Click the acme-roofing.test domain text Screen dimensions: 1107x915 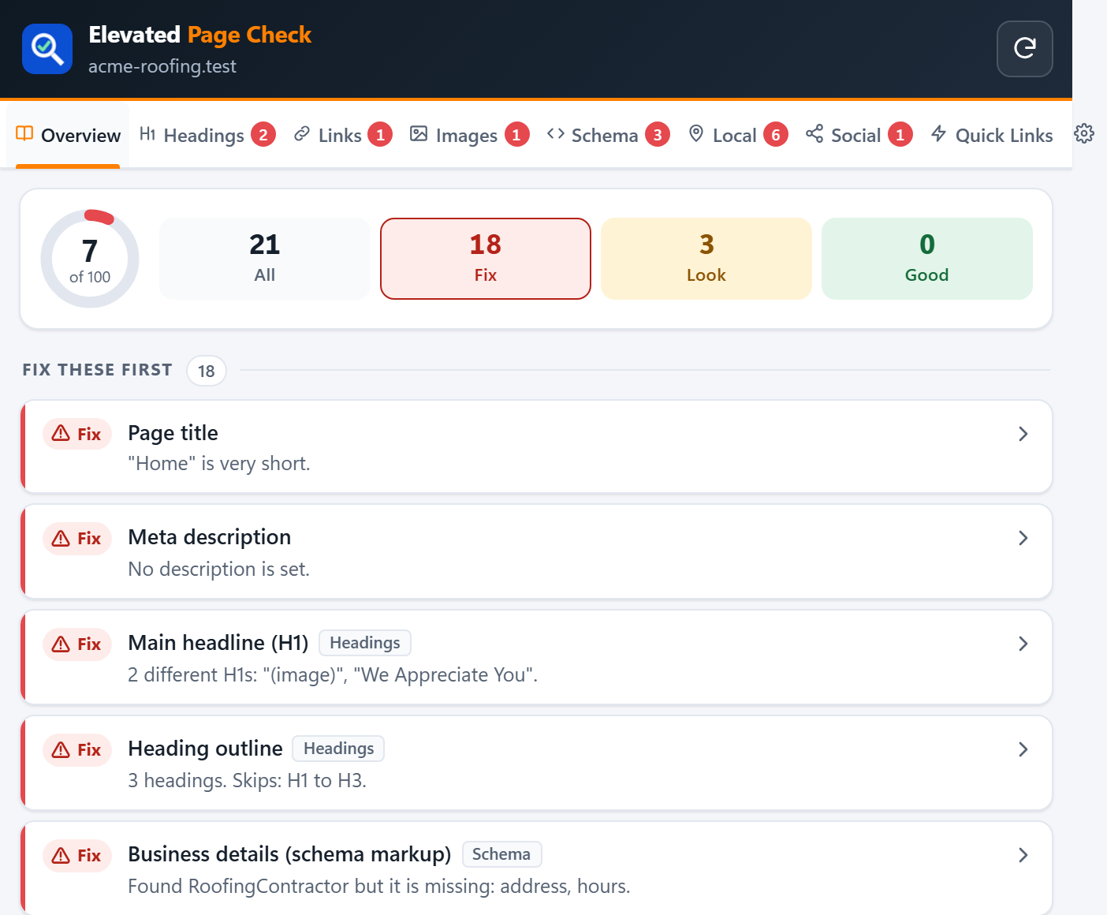162,66
